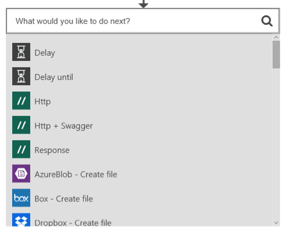Select Box - Create file action
Viewport: 287px width, 233px height.
coord(63,199)
